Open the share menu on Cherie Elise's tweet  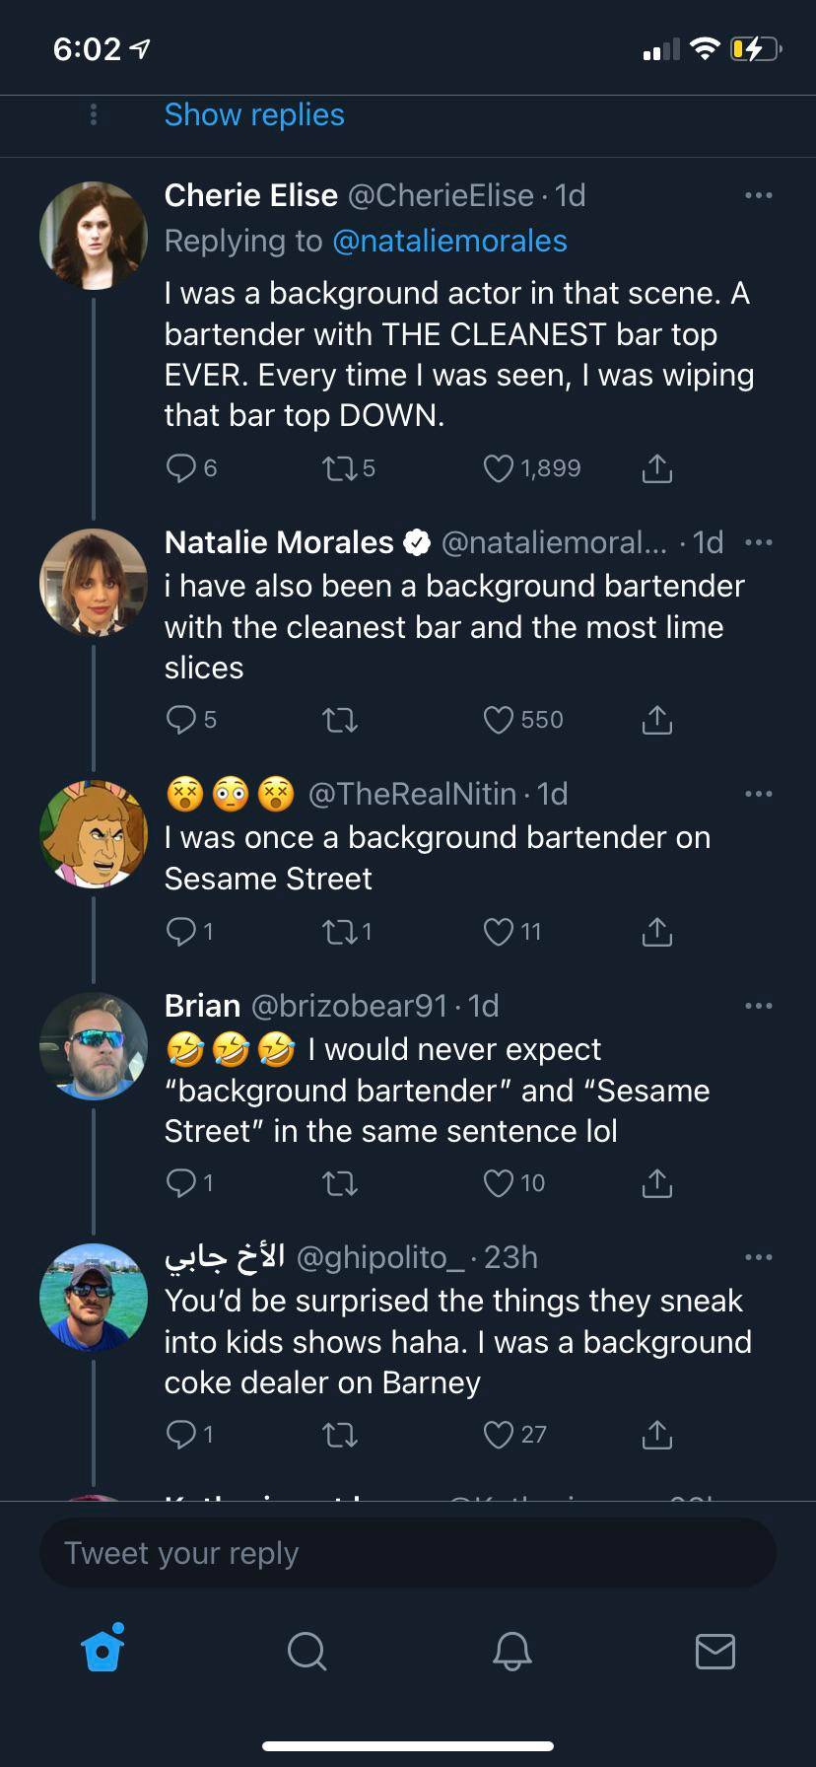click(x=656, y=467)
